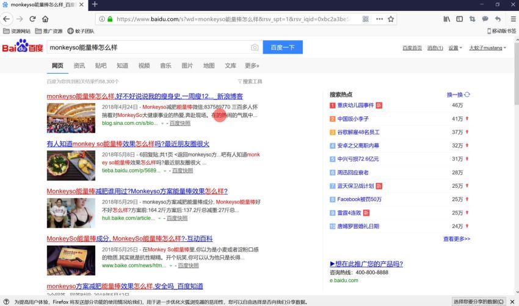Switch to the 图片 tab
The width and height of the screenshot is (519, 306).
click(x=187, y=66)
